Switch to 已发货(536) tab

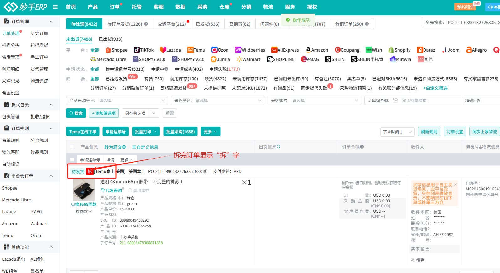click(x=208, y=24)
